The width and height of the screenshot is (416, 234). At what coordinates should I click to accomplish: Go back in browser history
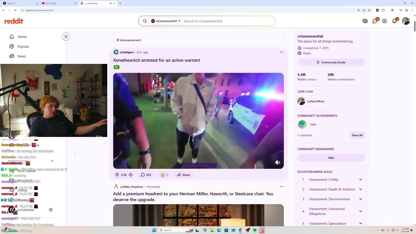coord(4,10)
